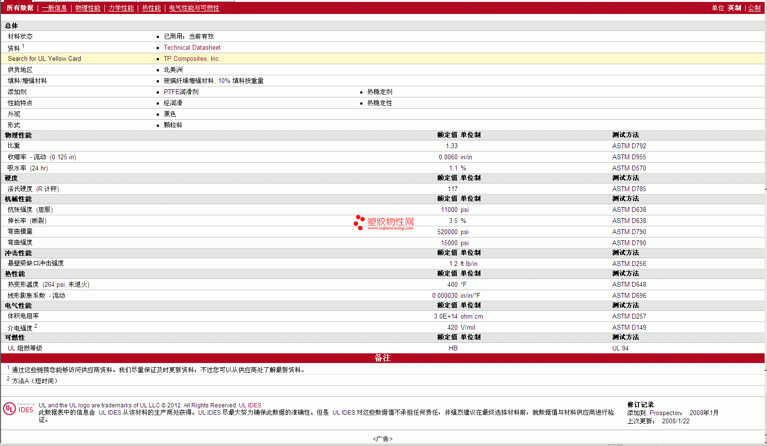Viewport: 767px width, 446px height.
Task: Click the 上次更新 date 2008/1/22
Action: click(x=676, y=421)
